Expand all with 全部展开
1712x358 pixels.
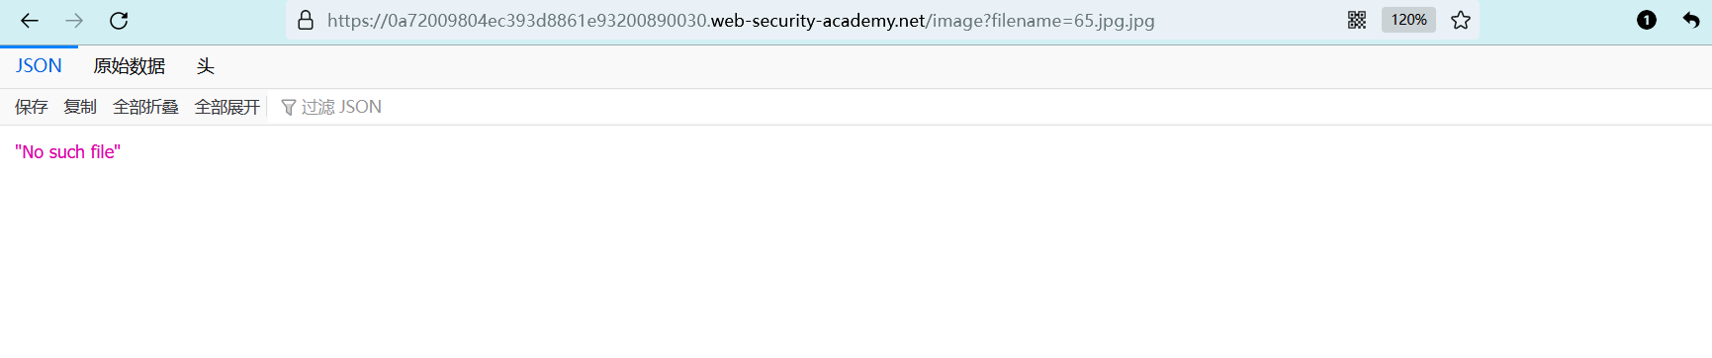point(227,107)
